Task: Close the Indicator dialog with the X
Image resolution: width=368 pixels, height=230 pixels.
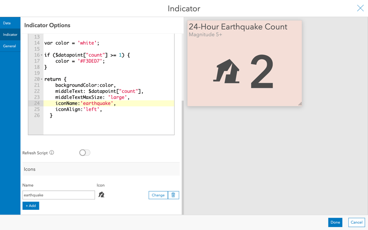Action: [x=360, y=8]
